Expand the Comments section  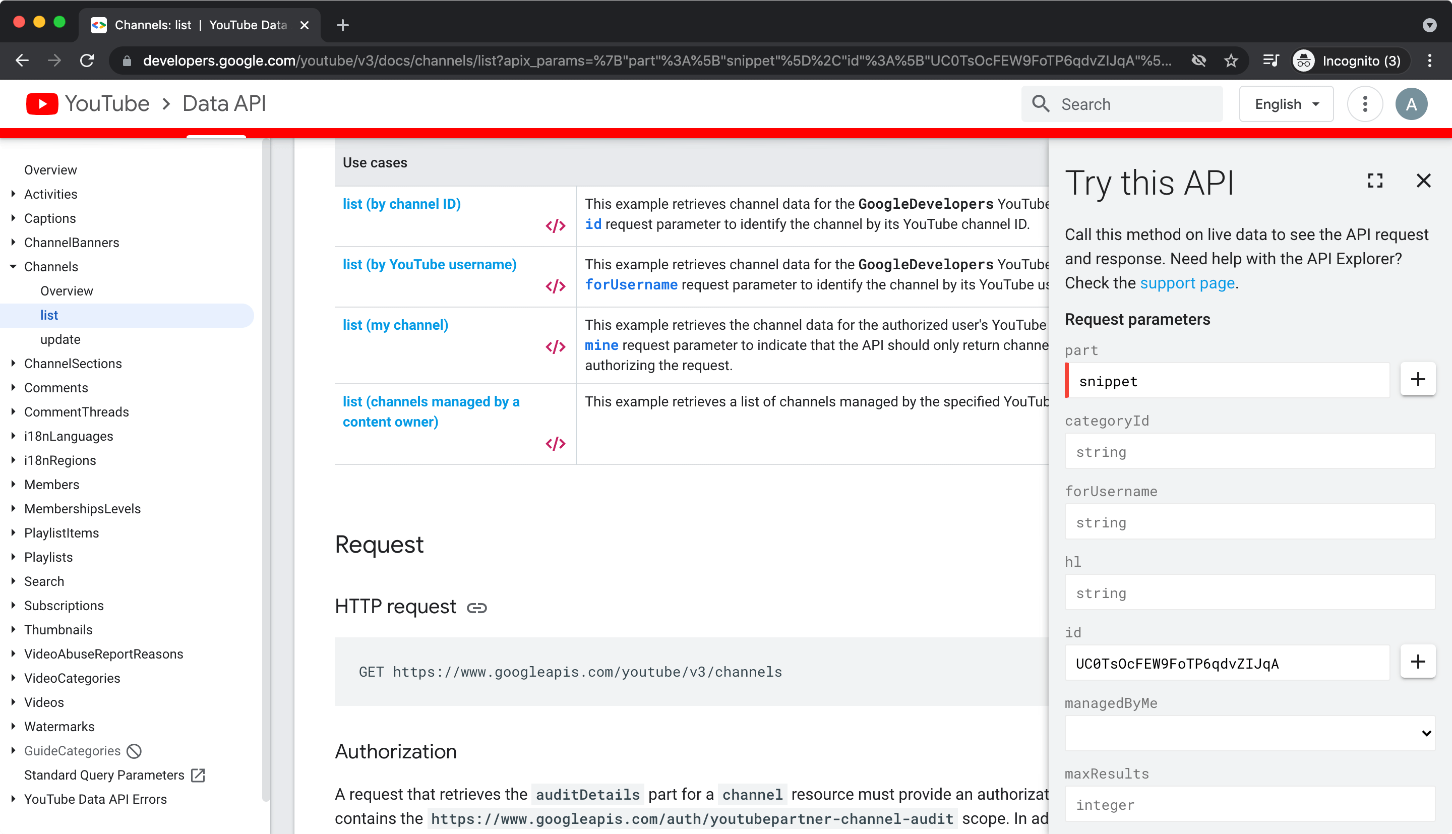[x=13, y=388]
